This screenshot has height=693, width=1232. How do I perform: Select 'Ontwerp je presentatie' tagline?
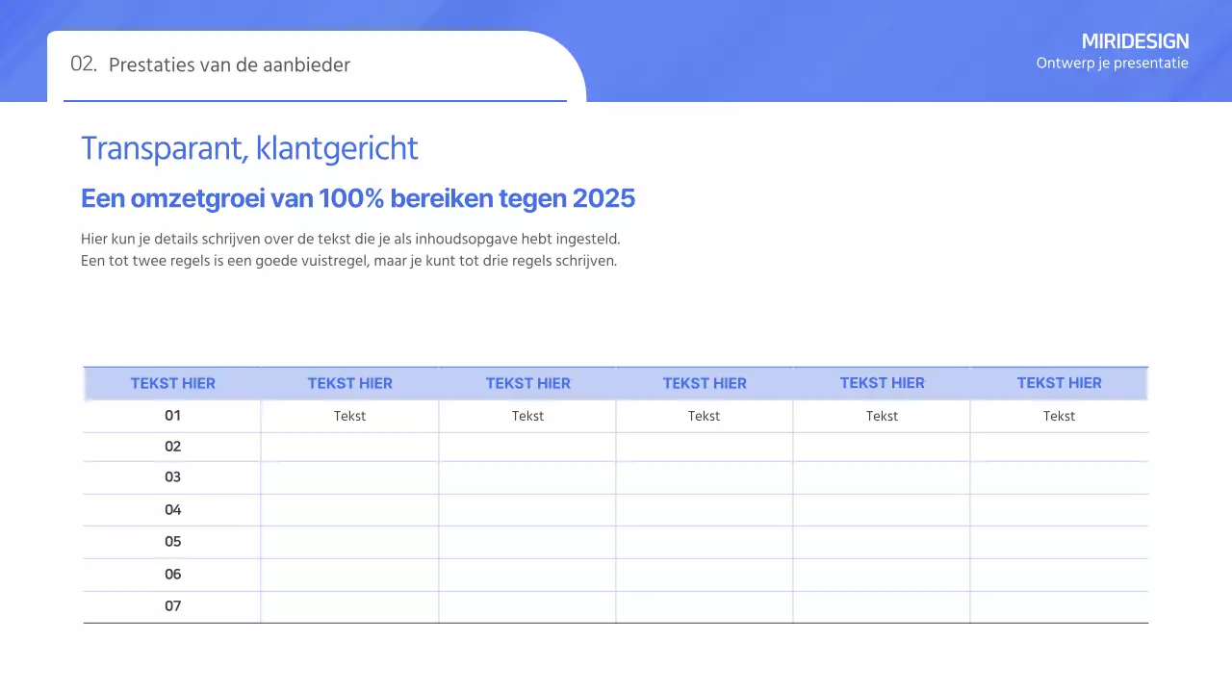1112,63
